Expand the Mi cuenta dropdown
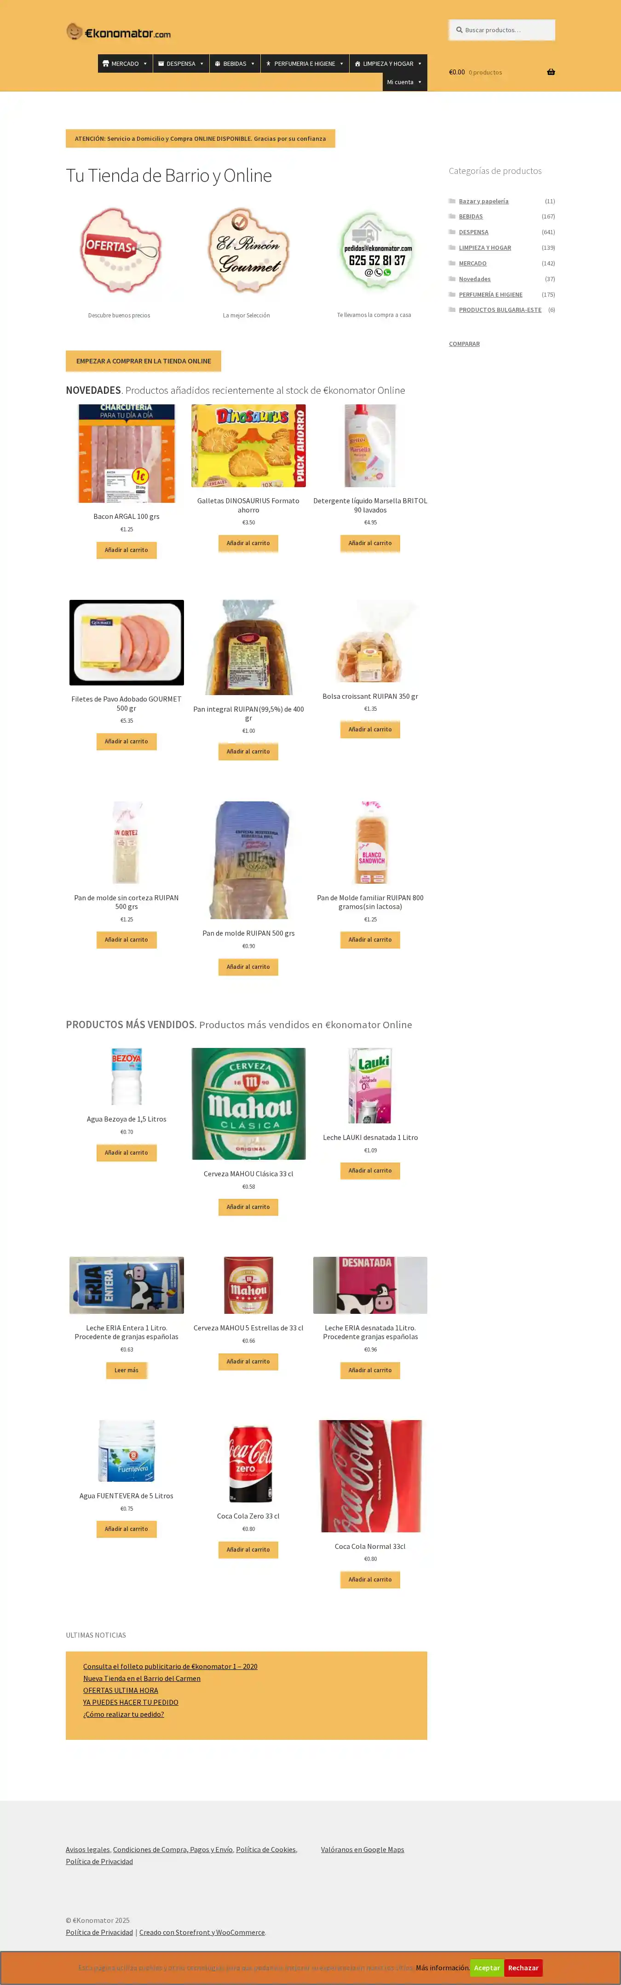This screenshot has height=1985, width=621. tap(404, 82)
